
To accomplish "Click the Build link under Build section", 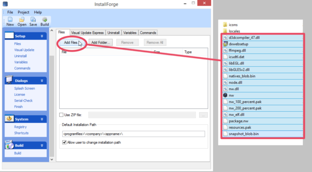I will [17, 153].
